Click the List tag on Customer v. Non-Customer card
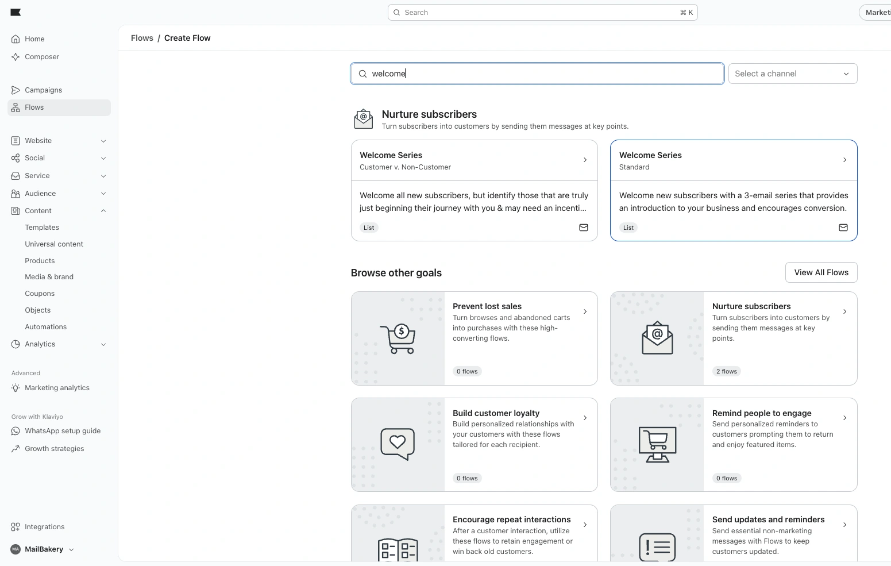 pyautogui.click(x=369, y=228)
